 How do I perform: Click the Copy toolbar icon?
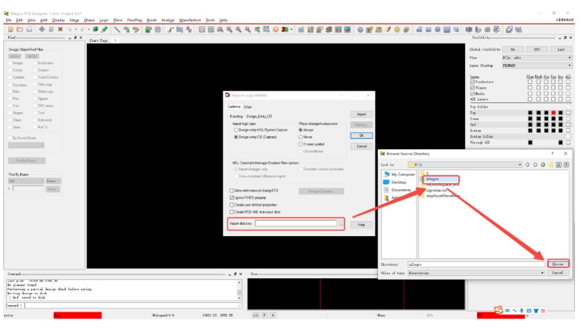pos(51,29)
